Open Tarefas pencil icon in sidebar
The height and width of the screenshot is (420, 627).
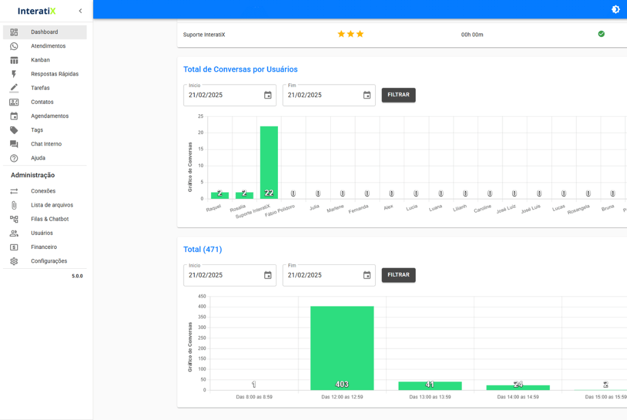click(14, 88)
